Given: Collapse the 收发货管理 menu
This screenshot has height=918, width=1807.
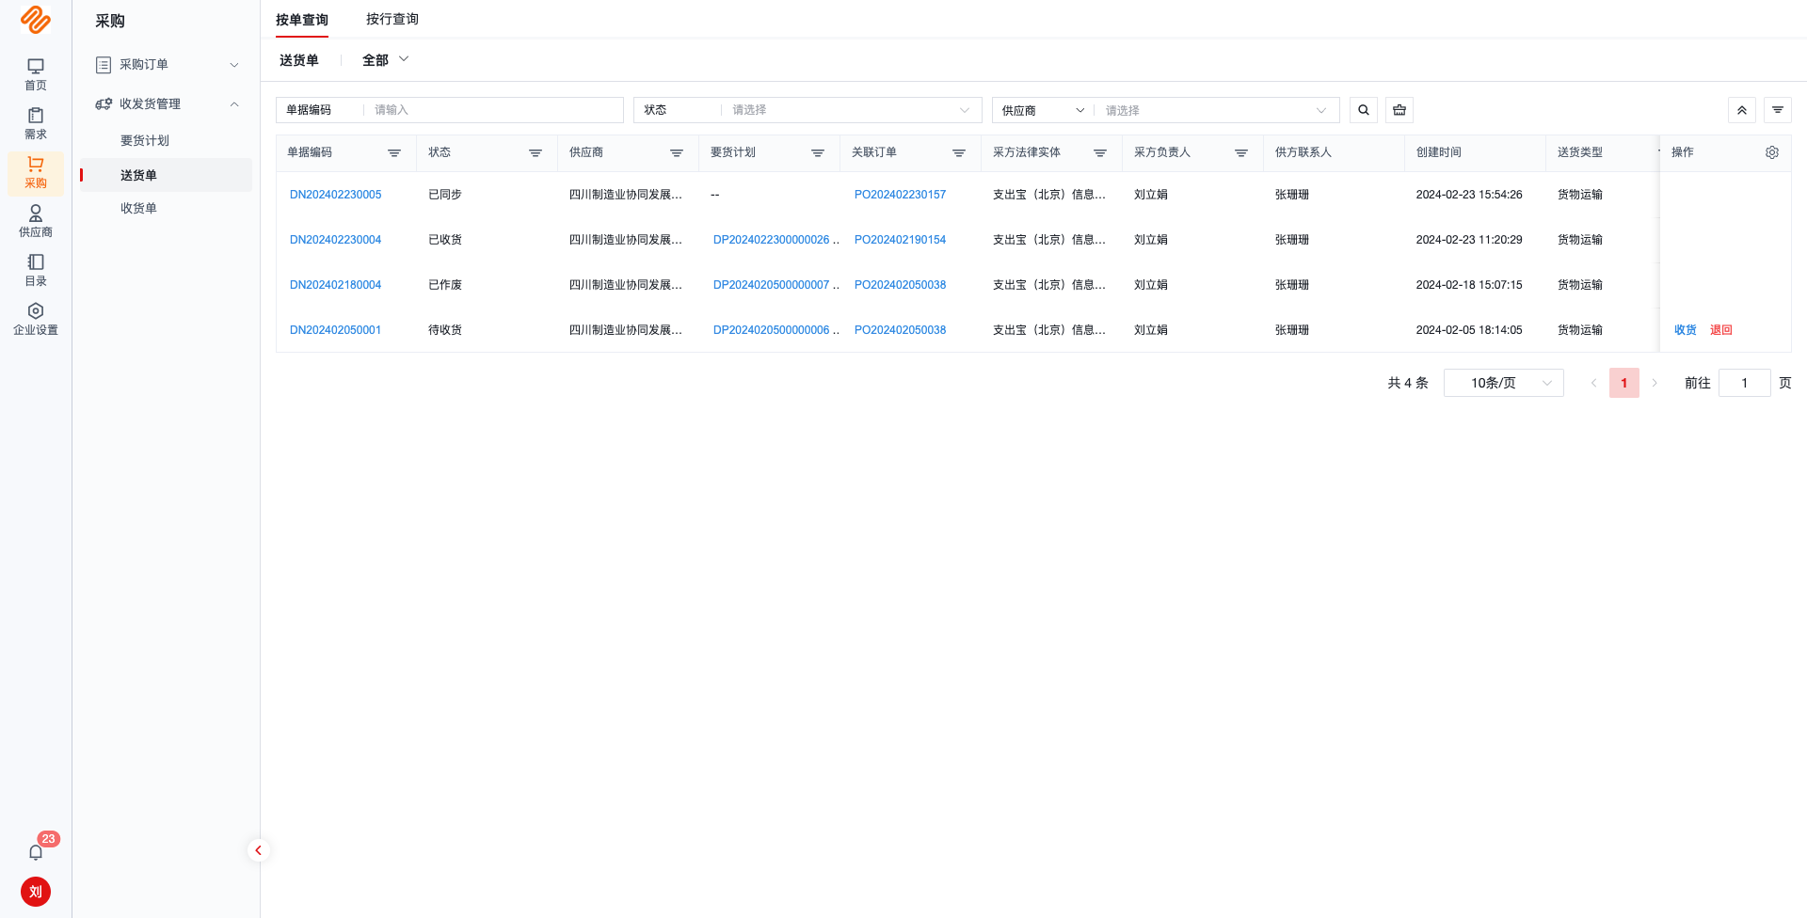Looking at the screenshot, I should pos(167,104).
